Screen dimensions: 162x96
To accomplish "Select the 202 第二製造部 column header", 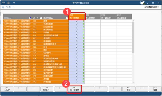I will point(124,17).
